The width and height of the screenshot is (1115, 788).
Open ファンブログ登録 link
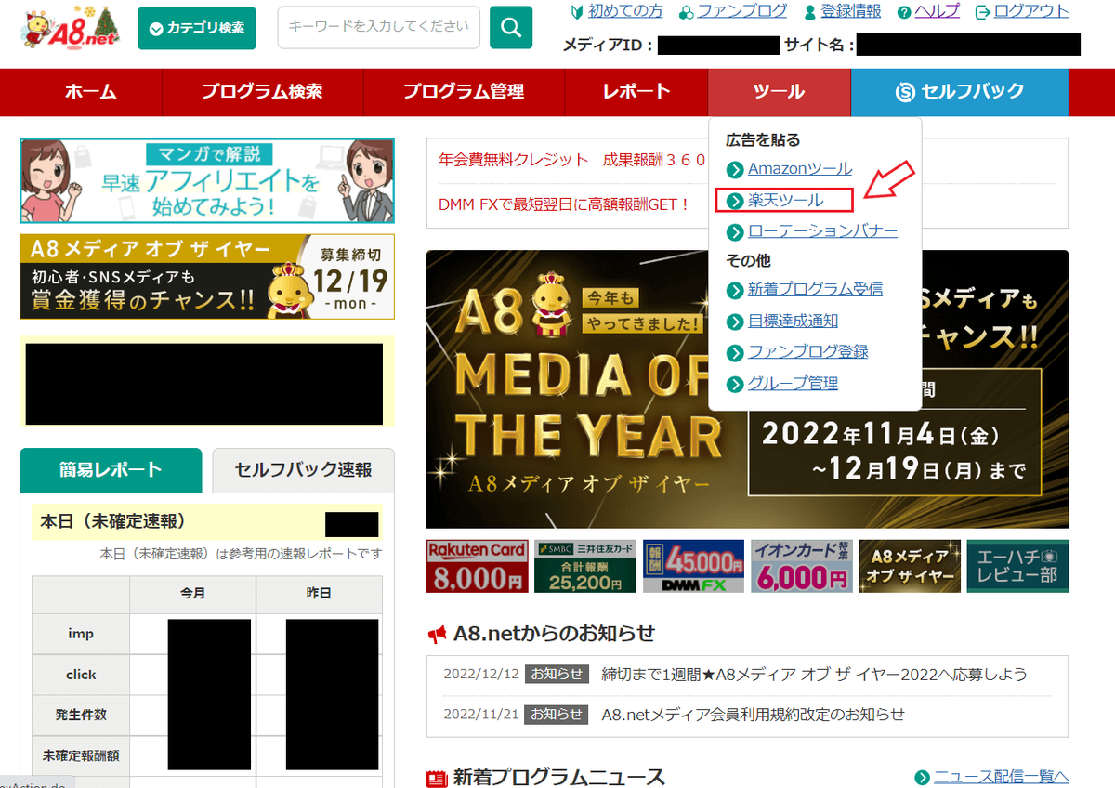pos(808,352)
